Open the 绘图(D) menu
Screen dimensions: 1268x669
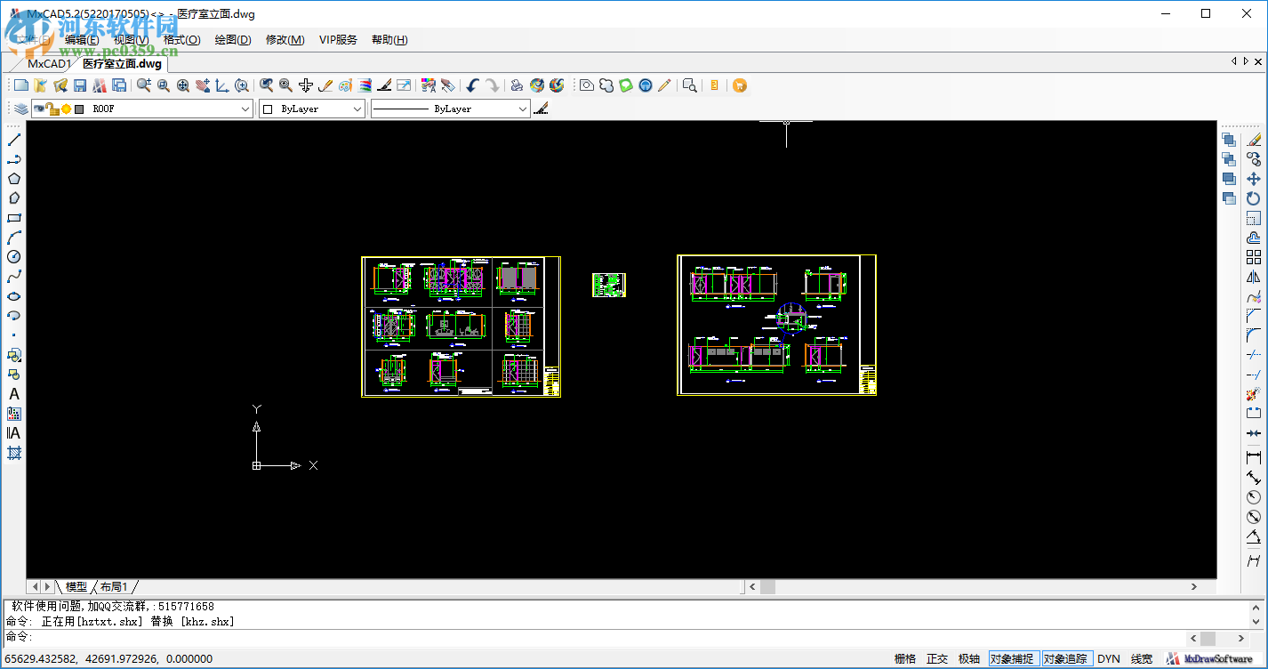[x=233, y=40]
